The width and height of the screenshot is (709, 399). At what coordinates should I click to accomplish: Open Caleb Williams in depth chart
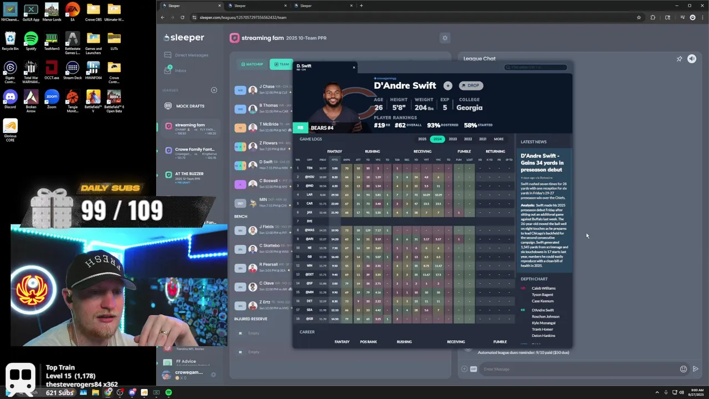543,288
